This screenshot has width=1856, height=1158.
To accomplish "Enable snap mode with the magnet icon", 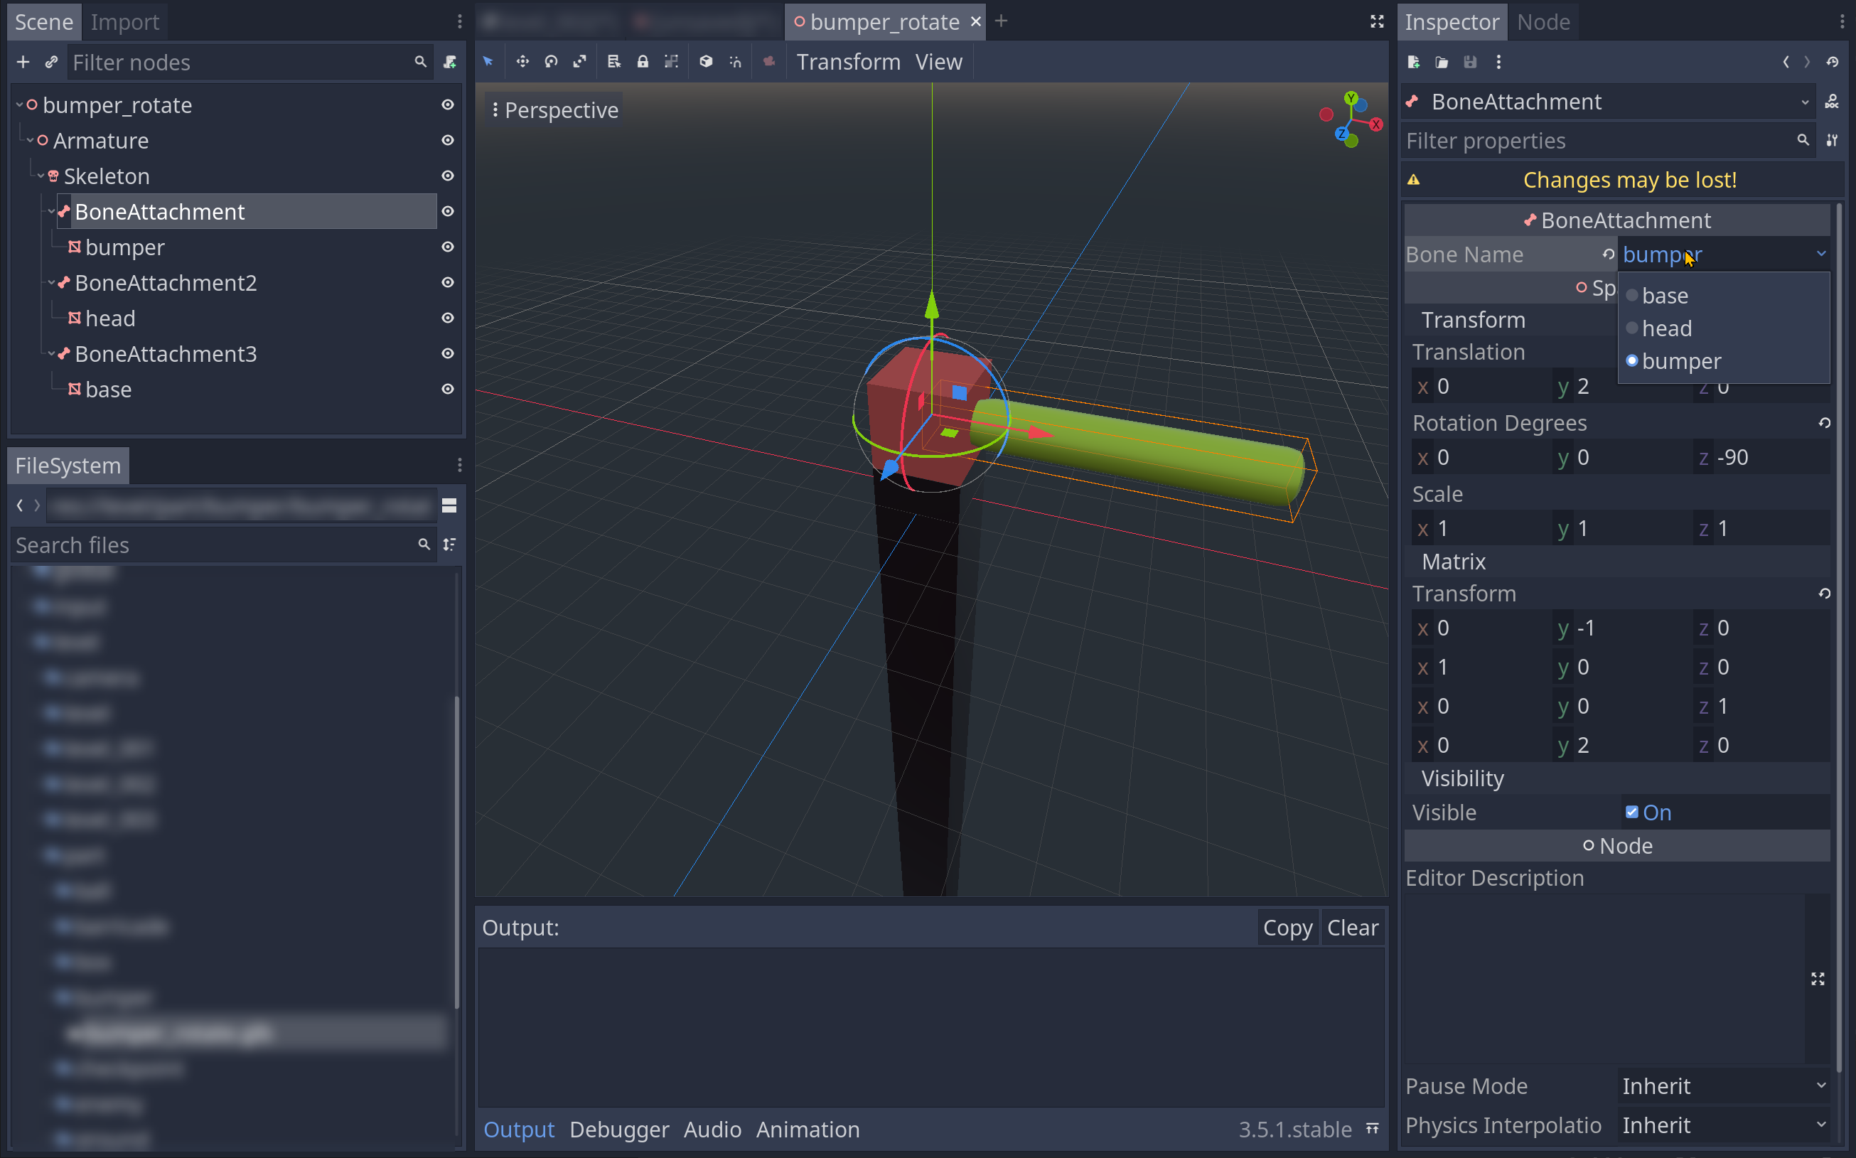I will tap(735, 61).
